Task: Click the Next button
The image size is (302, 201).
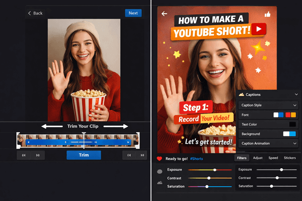Action: (133, 13)
